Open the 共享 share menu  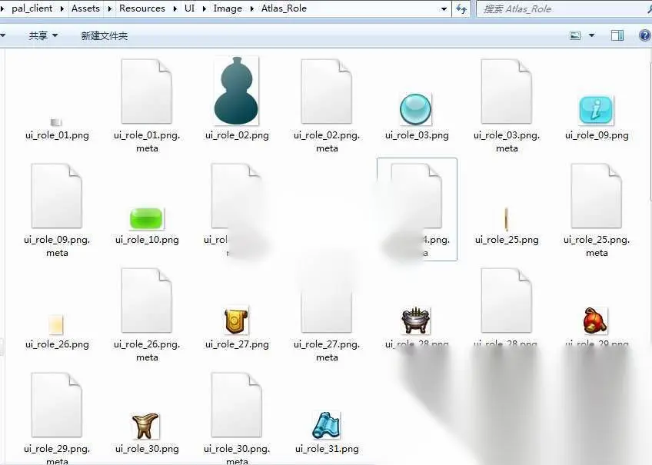(43, 35)
